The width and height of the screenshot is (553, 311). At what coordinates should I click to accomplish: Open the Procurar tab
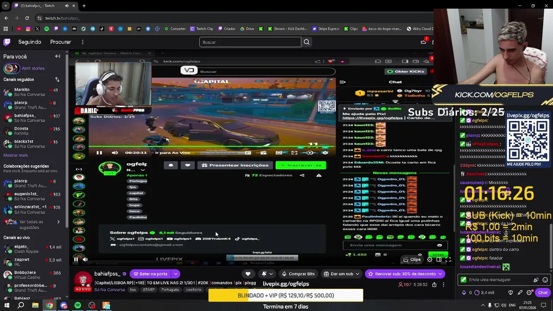(x=60, y=42)
